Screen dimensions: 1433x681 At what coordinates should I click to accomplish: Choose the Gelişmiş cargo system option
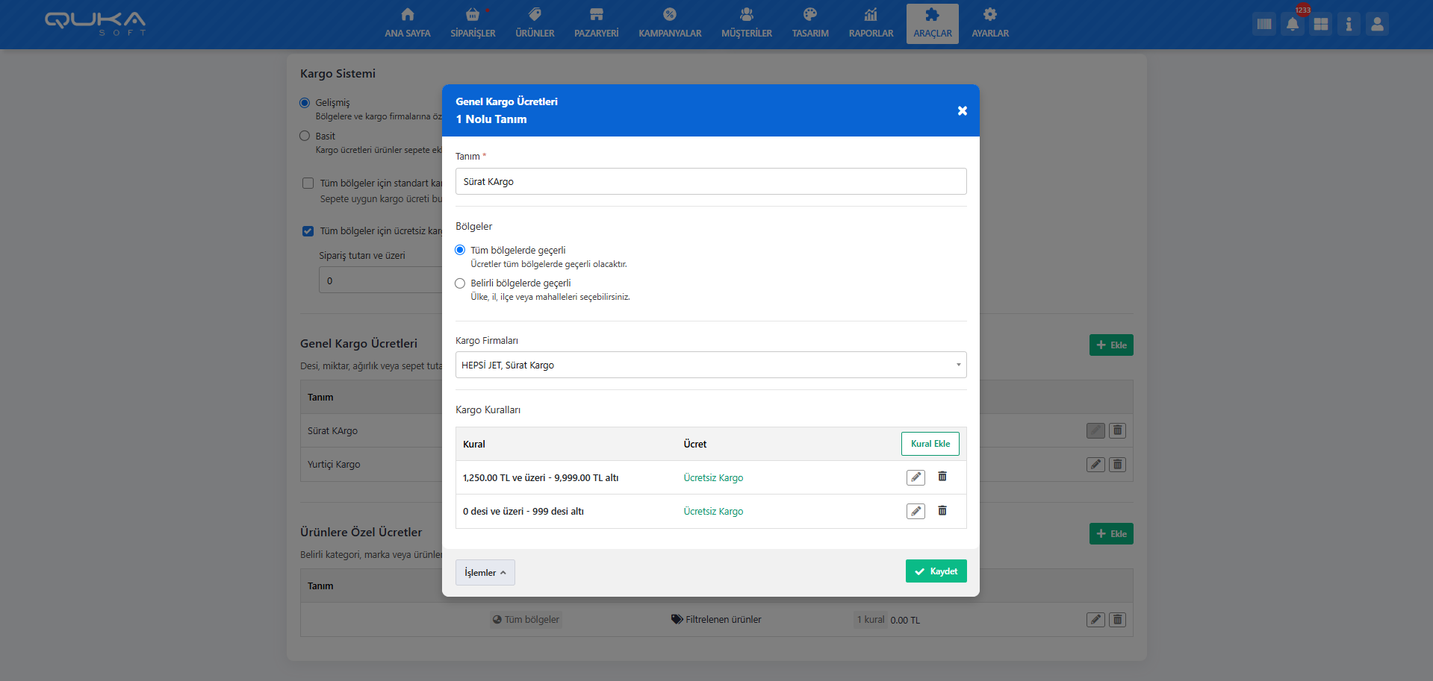(x=305, y=103)
